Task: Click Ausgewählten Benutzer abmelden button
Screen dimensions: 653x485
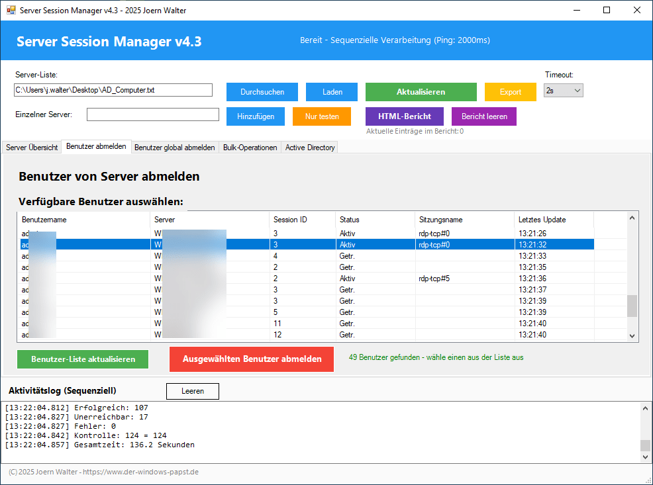Action: tap(252, 359)
